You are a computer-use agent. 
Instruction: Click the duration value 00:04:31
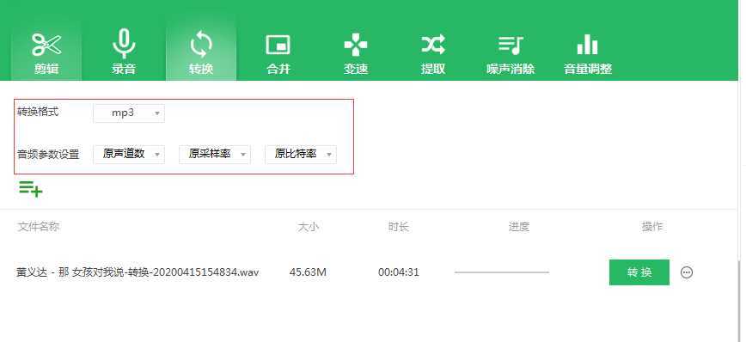click(399, 272)
